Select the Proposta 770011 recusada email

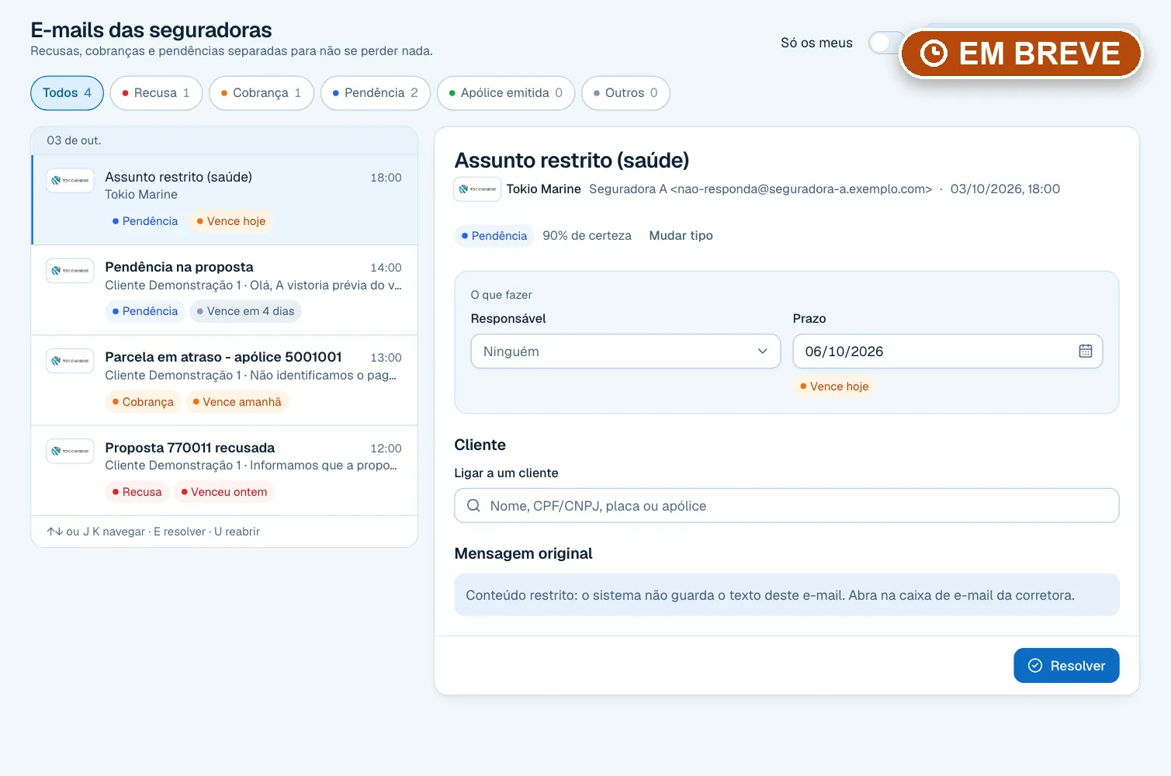224,470
